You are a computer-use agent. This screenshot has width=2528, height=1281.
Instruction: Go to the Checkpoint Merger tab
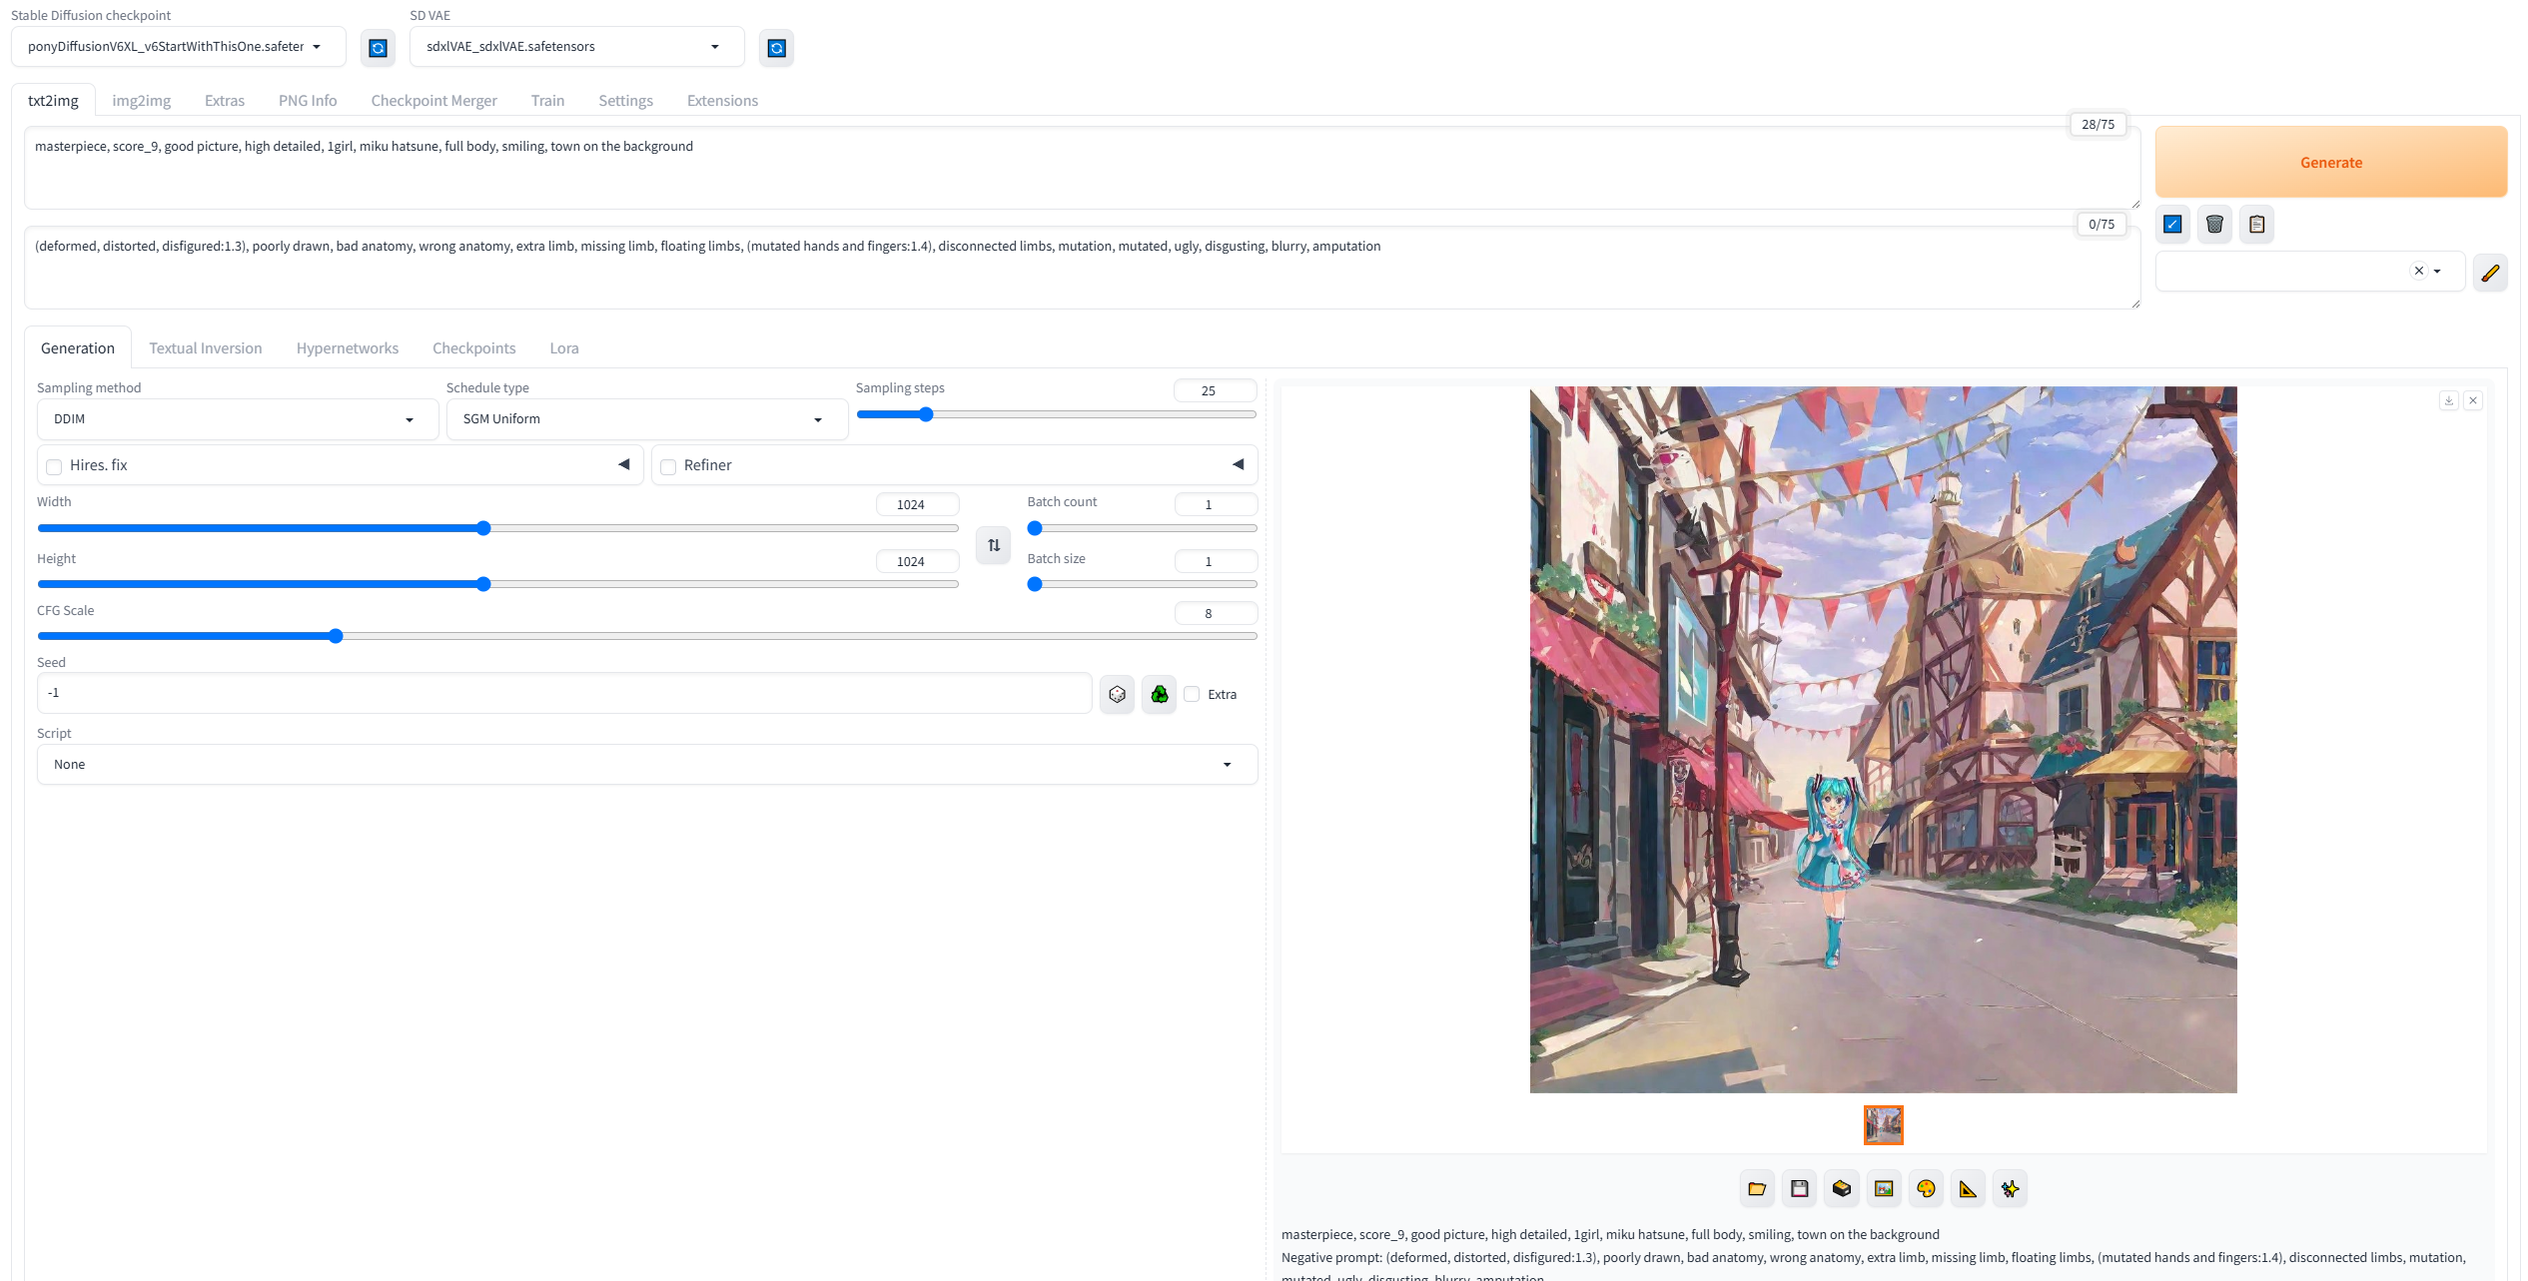pos(433,101)
